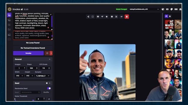188x105 pixels.
Task: Open upscale options via expand icon
Action: click(116, 17)
